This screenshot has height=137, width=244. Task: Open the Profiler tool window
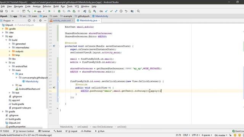(86, 131)
